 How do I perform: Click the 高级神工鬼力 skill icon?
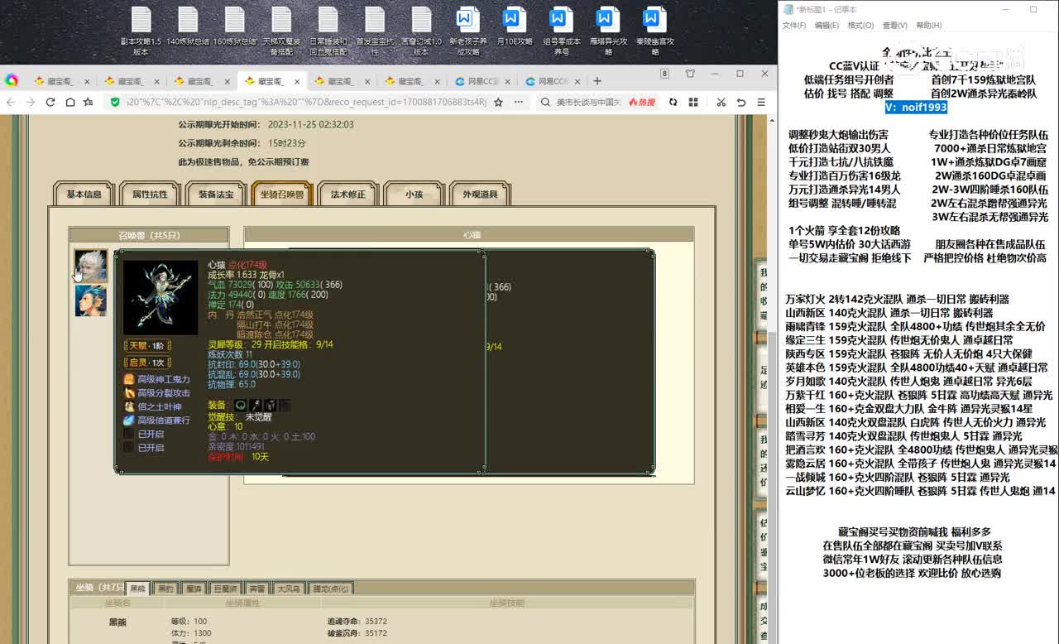129,379
